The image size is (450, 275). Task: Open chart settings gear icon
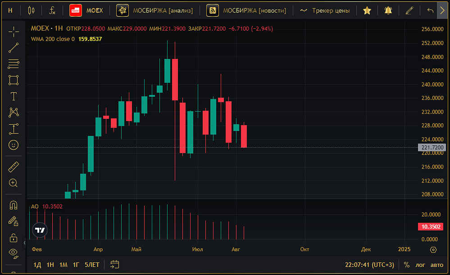433,250
